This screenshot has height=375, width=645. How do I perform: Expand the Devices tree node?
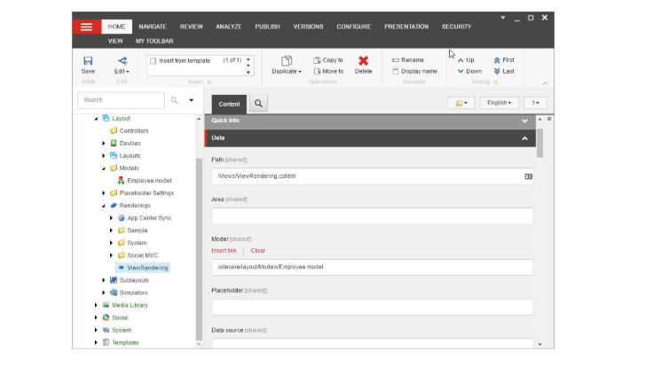(104, 143)
